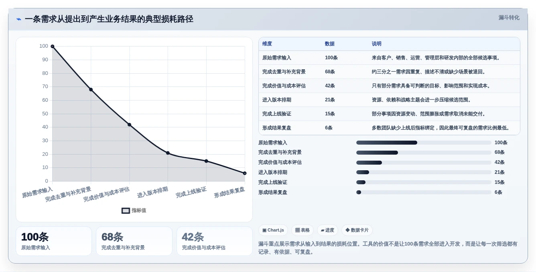Click the 6条 progress bar for 形成结果复盘

point(424,192)
